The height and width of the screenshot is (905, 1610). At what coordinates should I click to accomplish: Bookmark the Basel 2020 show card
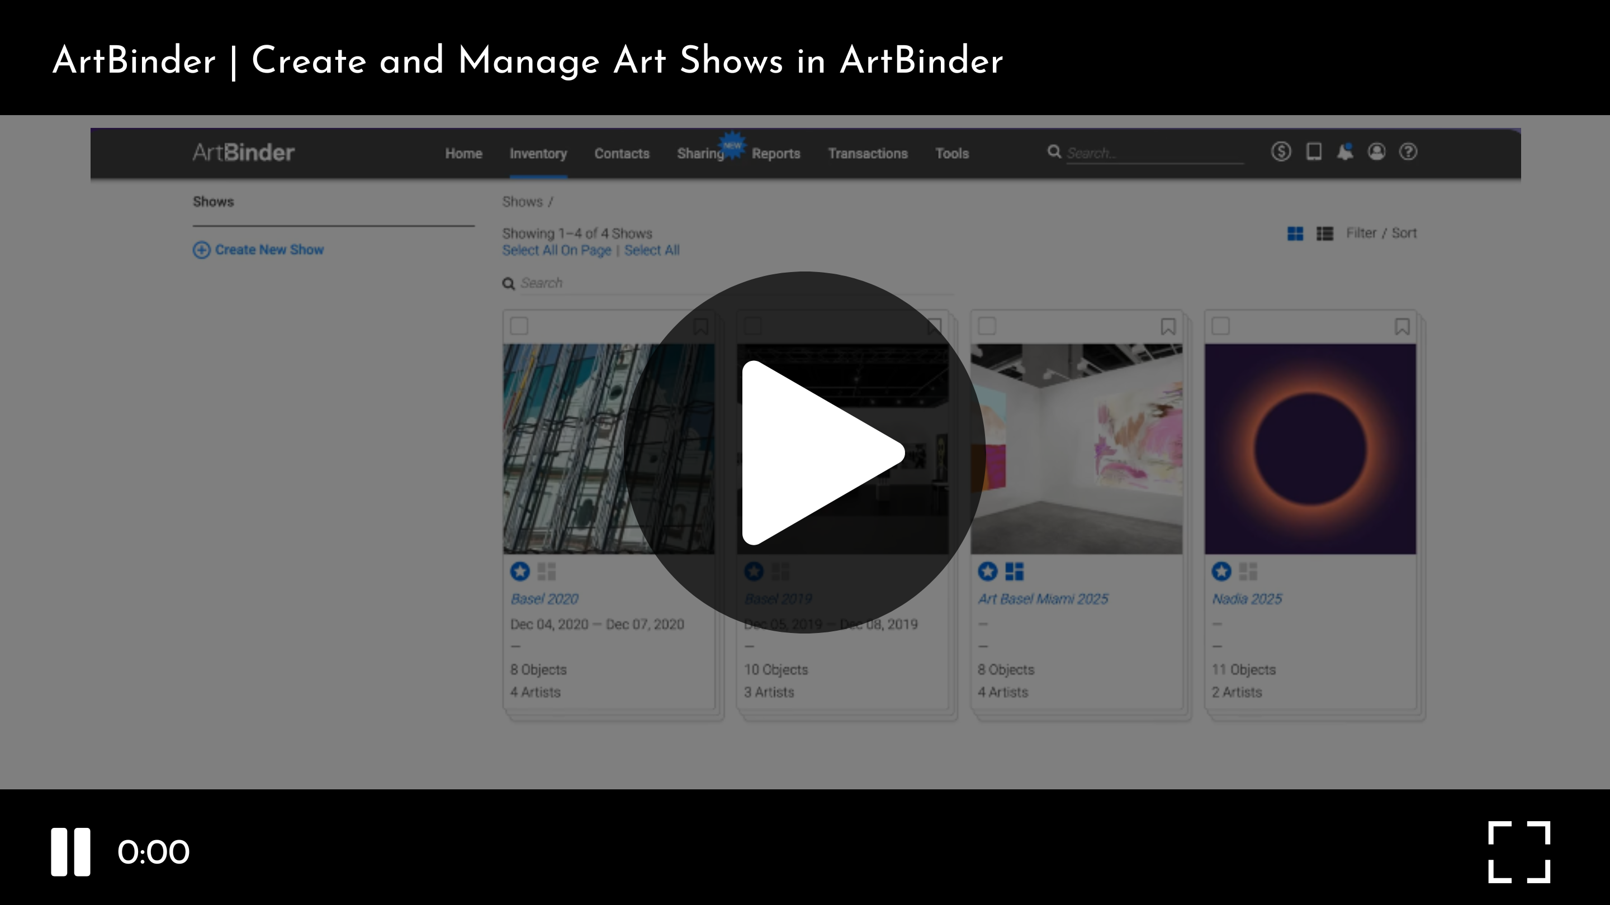click(x=700, y=326)
